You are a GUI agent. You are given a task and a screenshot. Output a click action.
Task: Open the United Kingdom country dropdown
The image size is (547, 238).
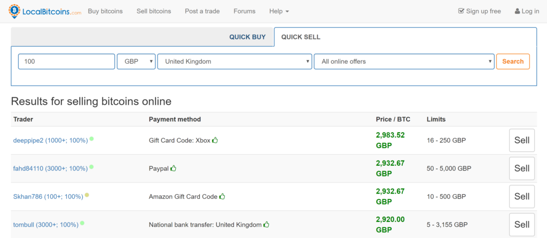coord(235,62)
